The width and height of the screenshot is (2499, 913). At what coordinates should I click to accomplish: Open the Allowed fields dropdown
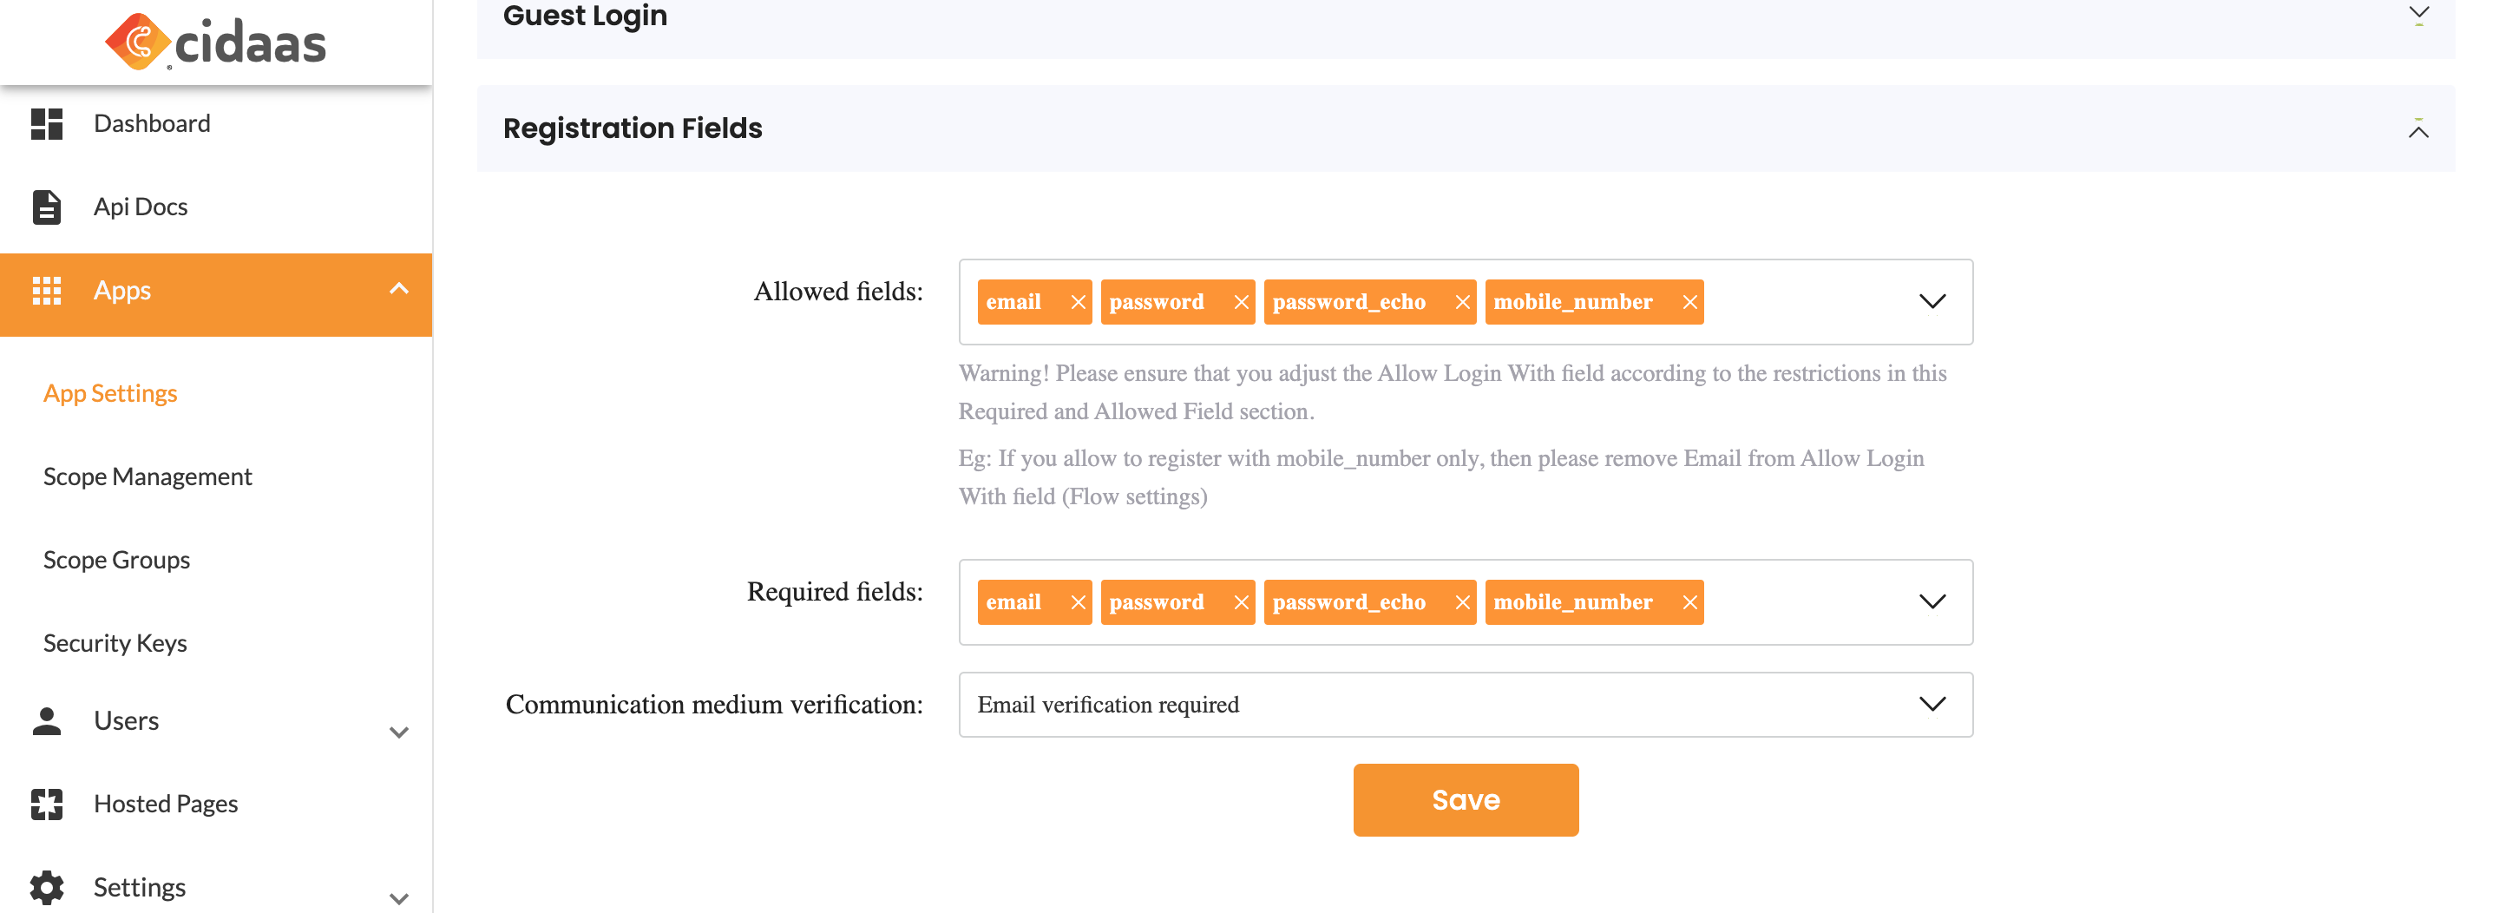point(1931,302)
